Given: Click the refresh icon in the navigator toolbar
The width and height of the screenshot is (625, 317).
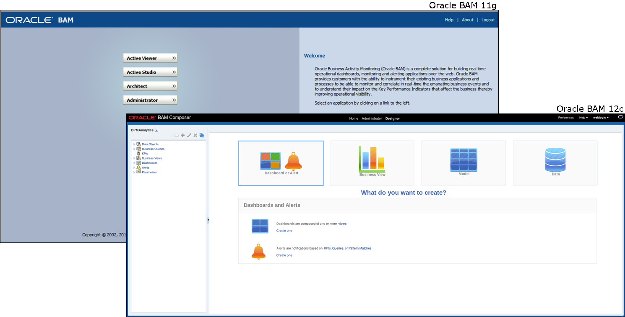Looking at the screenshot, I should (x=202, y=135).
